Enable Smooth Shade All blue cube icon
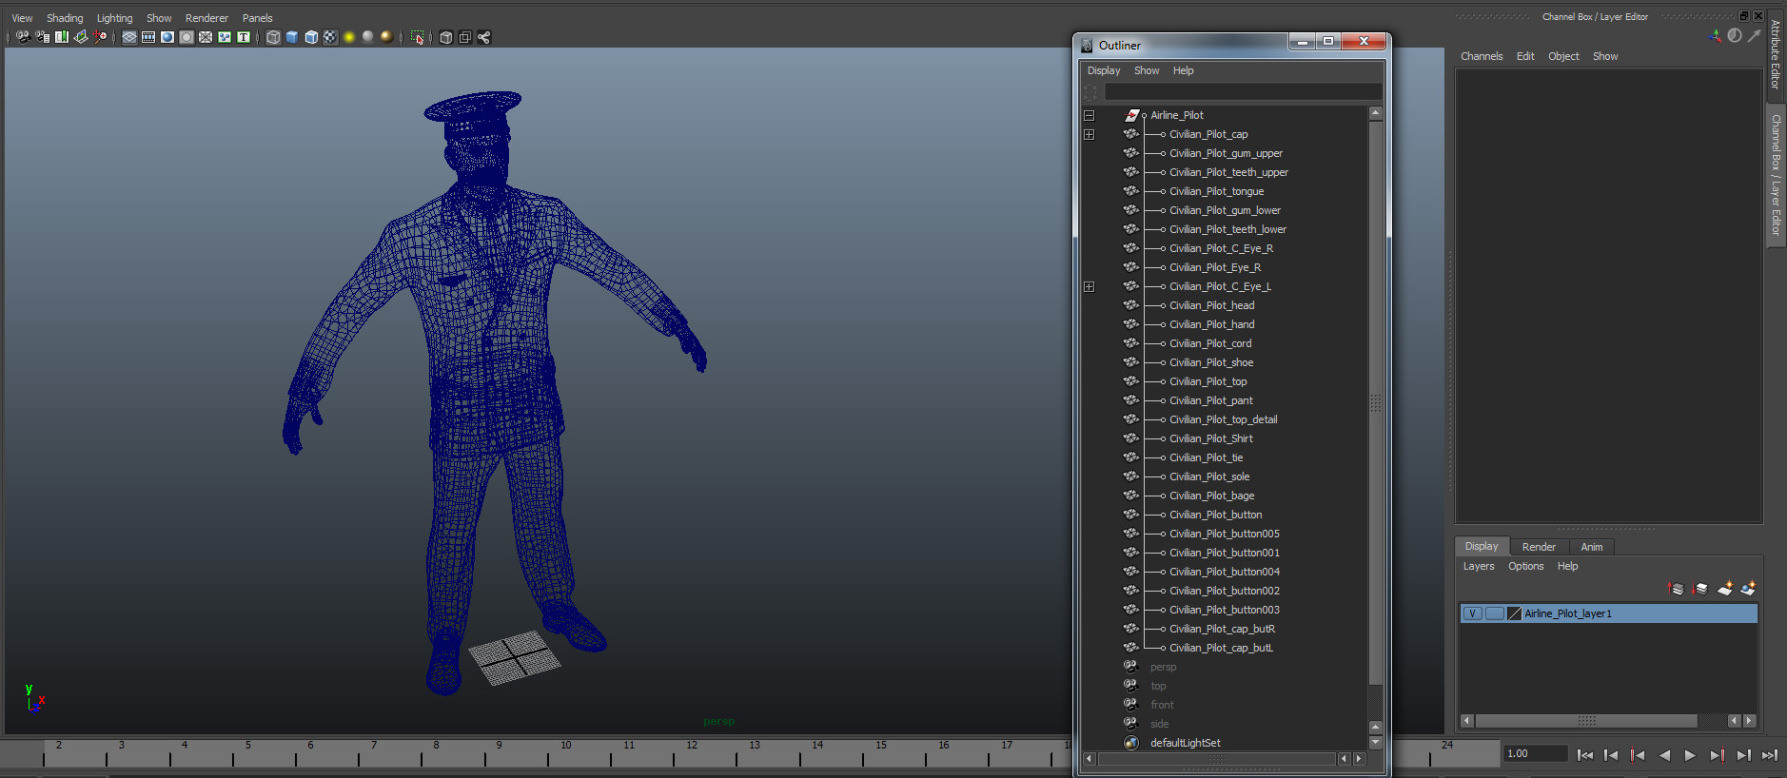Viewport: 1787px width, 778px height. (x=292, y=37)
